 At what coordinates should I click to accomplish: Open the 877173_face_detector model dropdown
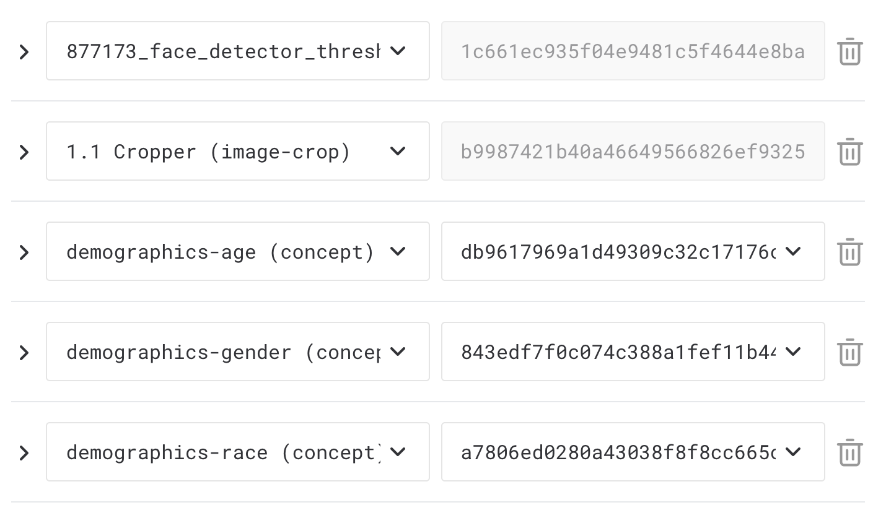click(x=237, y=51)
